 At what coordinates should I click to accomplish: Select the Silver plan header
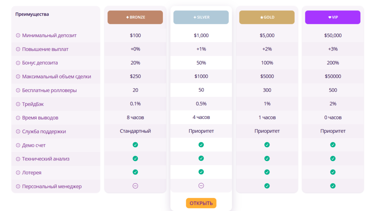pos(201,17)
